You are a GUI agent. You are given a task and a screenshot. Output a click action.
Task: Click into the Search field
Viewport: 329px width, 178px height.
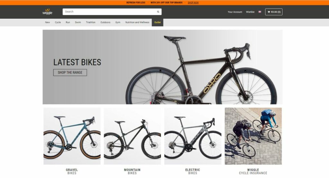pyautogui.click(x=112, y=12)
